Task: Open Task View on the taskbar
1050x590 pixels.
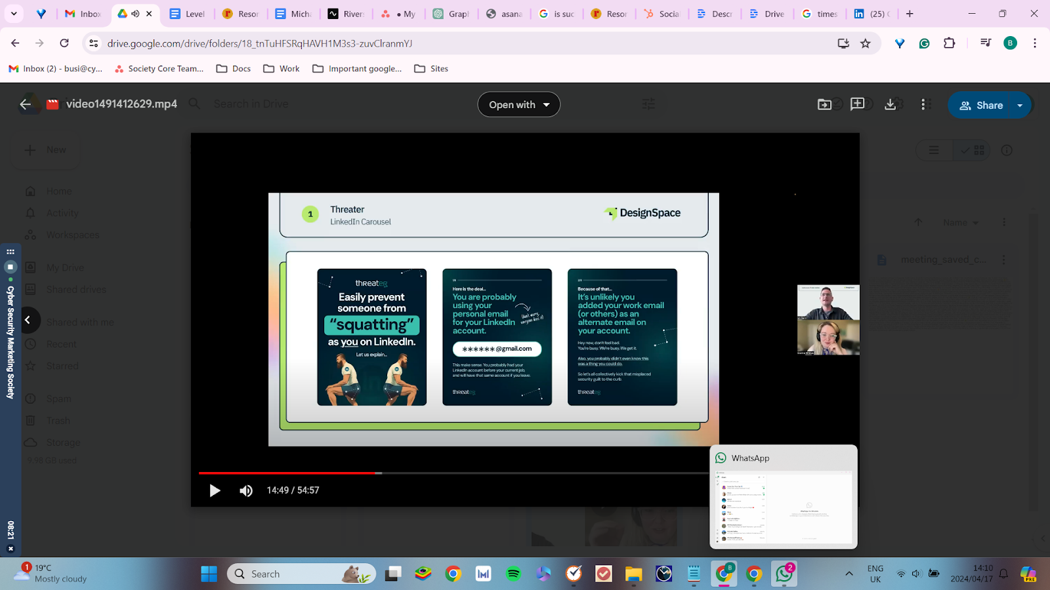Action: [393, 574]
